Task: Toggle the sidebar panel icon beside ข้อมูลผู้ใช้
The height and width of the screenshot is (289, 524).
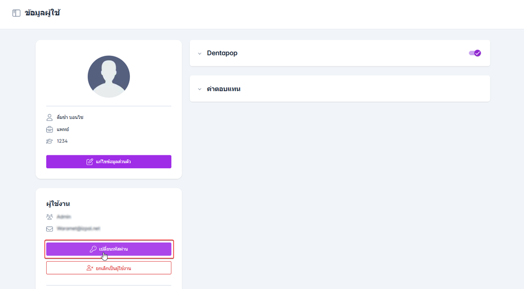Action: click(x=17, y=13)
